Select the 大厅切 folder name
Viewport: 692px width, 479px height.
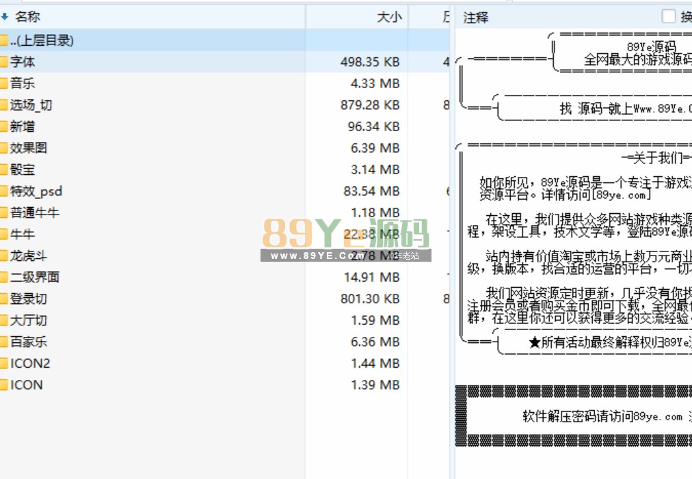(x=29, y=320)
